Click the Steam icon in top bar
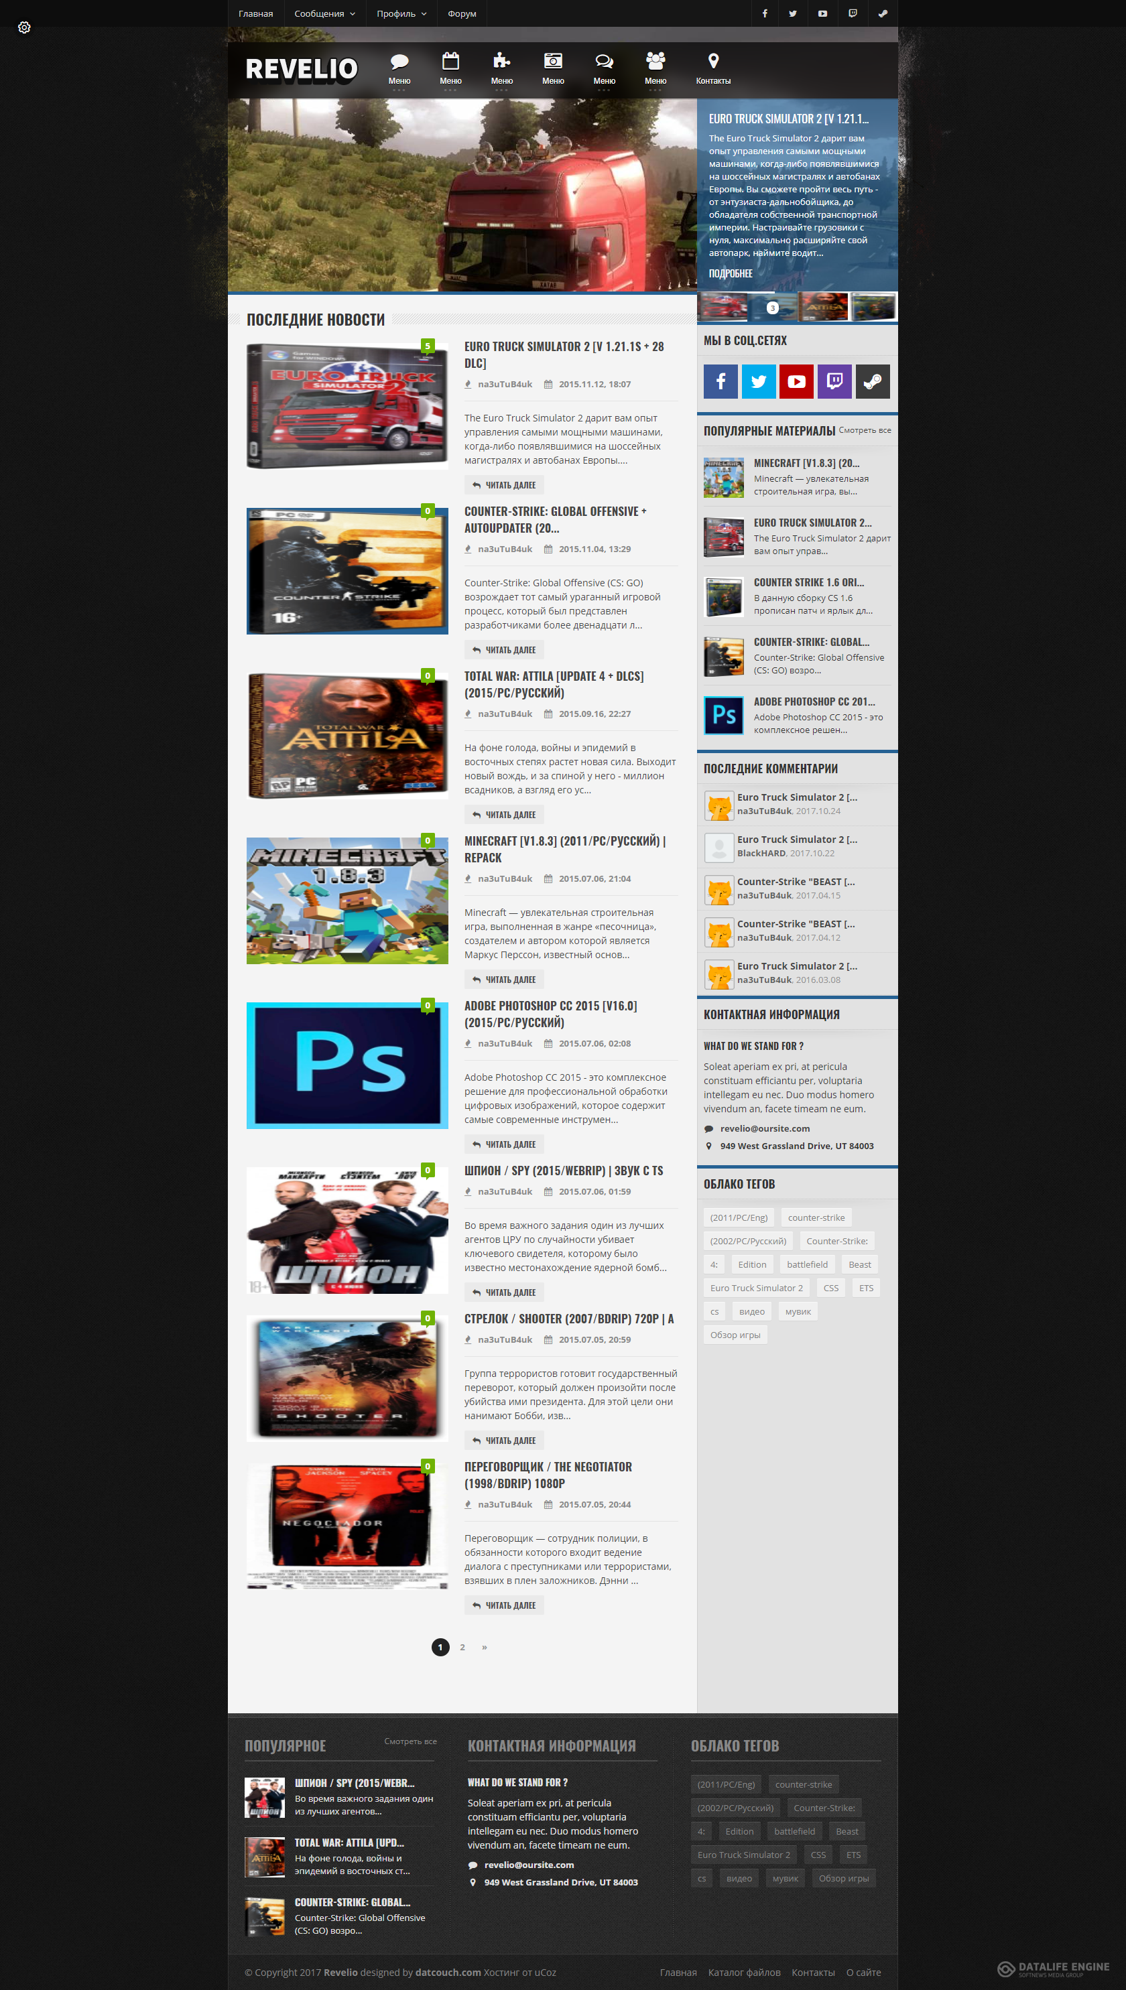Viewport: 1126px width, 1990px height. (x=883, y=13)
